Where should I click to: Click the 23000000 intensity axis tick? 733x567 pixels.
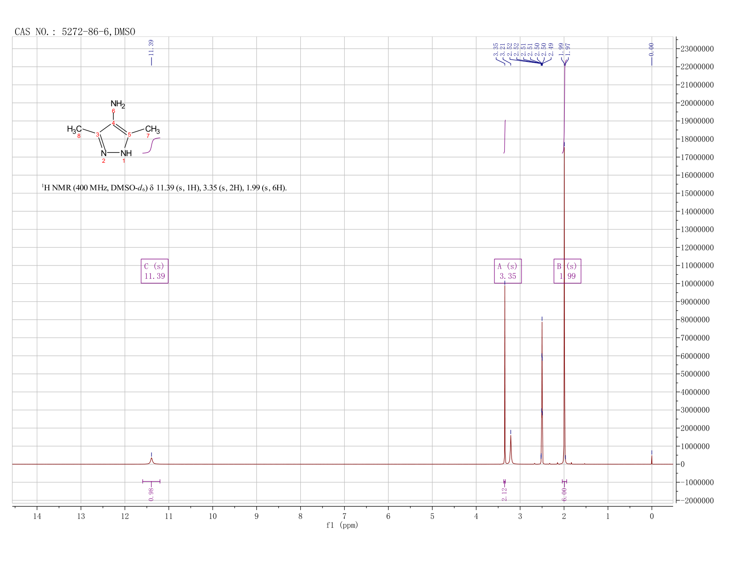(x=697, y=48)
